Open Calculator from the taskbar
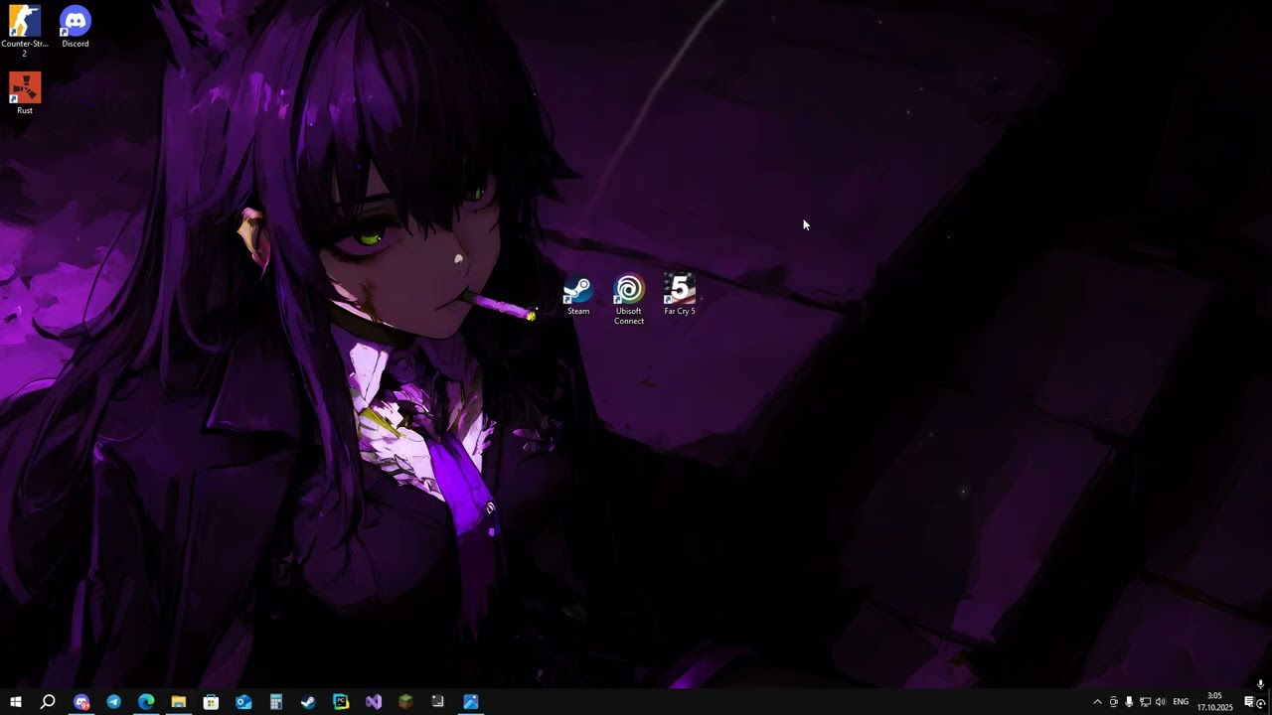This screenshot has width=1272, height=715. pyautogui.click(x=276, y=702)
